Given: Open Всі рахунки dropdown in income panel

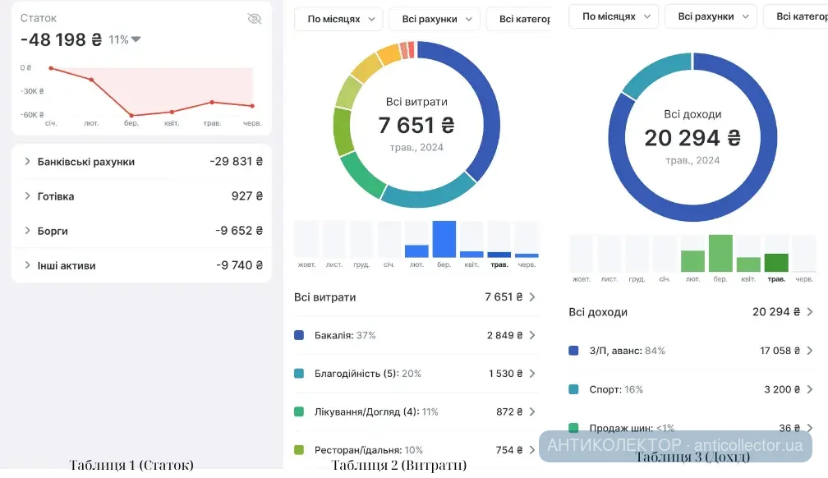Looking at the screenshot, I should [x=711, y=16].
